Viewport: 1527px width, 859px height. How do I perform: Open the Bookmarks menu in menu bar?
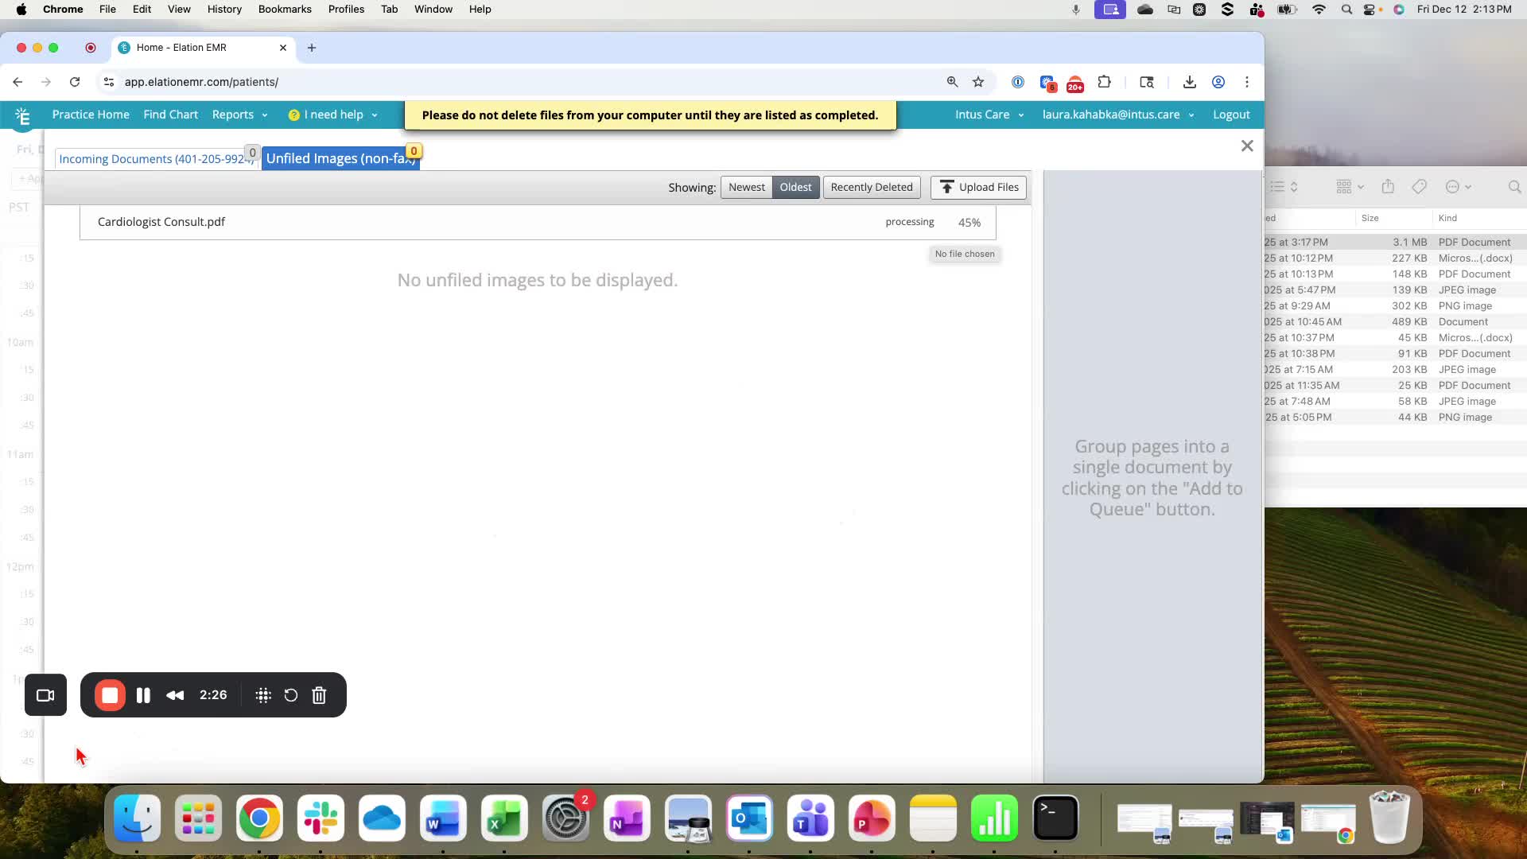285,10
